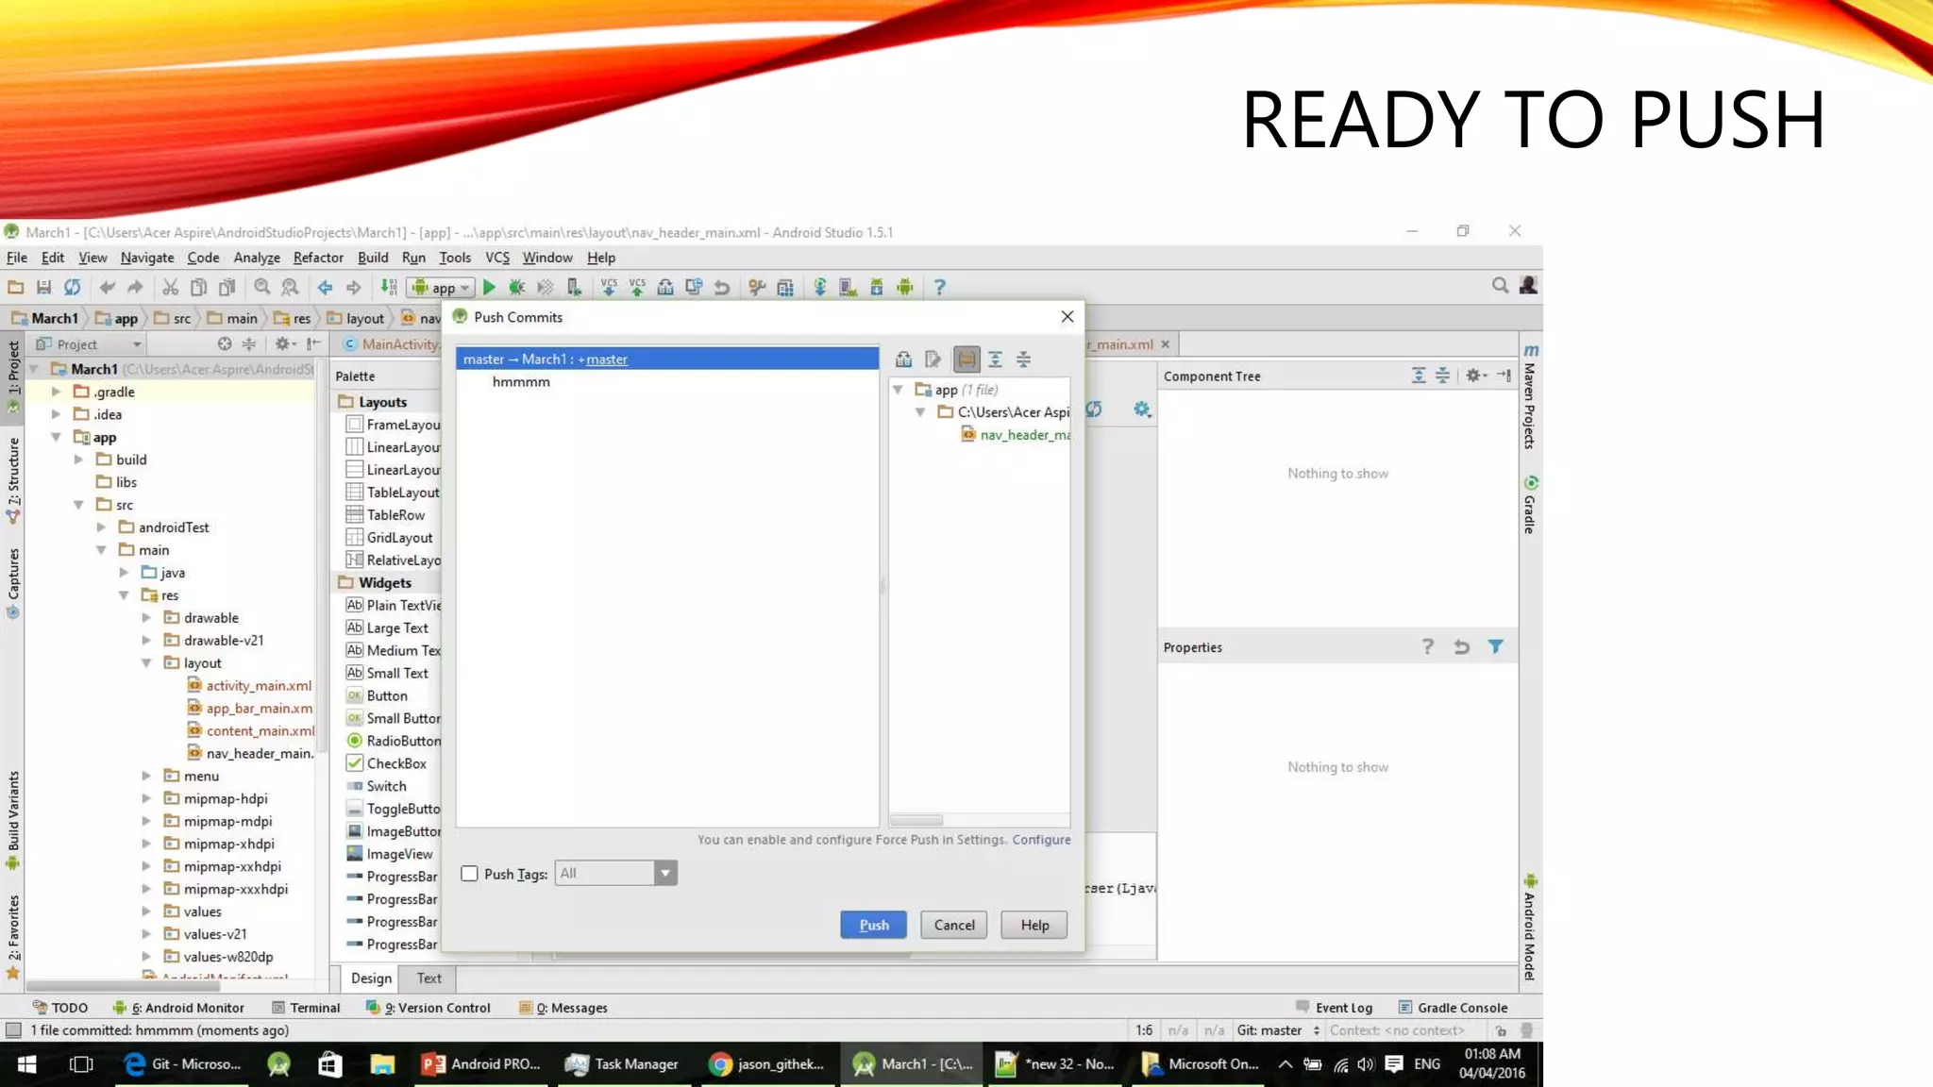
Task: Click the master remote branch link
Action: (606, 360)
